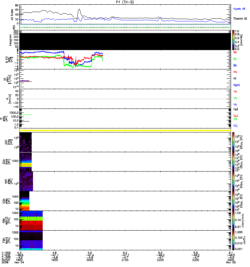
Task: Click the red Bz legend label
Action: pyautogui.click(x=235, y=52)
